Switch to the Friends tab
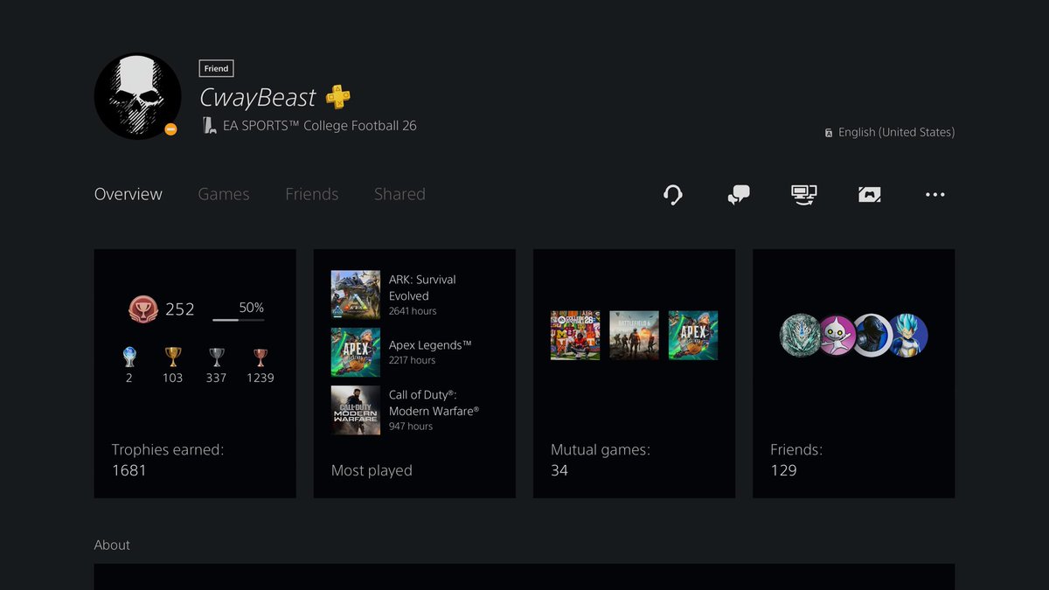1049x590 pixels. coord(312,194)
